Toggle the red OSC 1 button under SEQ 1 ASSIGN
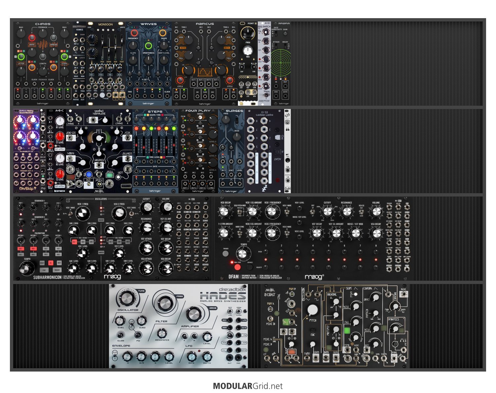The width and height of the screenshot is (496, 393). point(74,242)
